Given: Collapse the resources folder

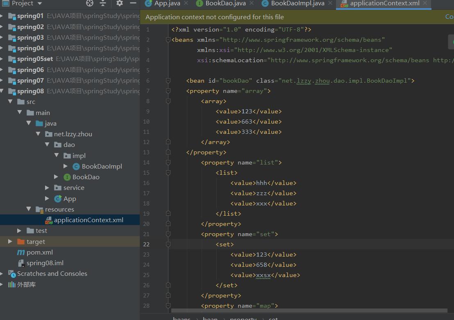Looking at the screenshot, I should [29, 209].
